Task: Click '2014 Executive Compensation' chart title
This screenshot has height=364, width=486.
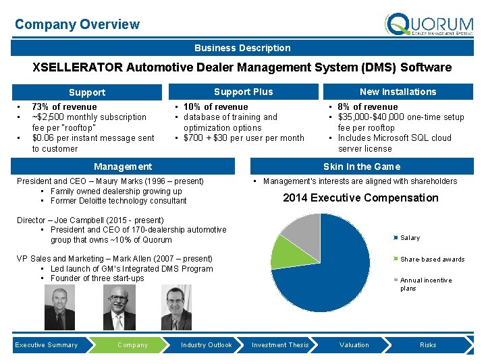Action: pos(360,198)
